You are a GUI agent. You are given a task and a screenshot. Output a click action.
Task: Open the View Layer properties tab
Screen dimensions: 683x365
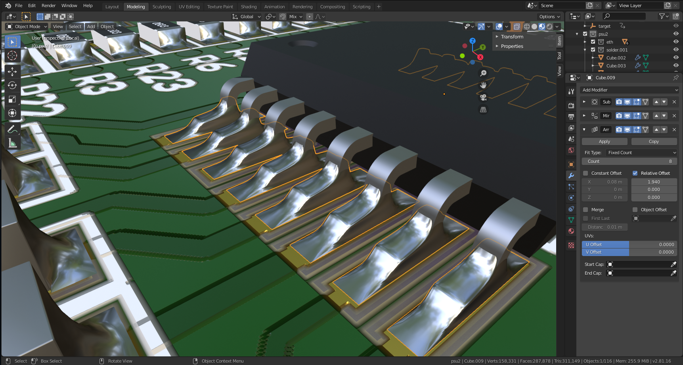(x=571, y=128)
